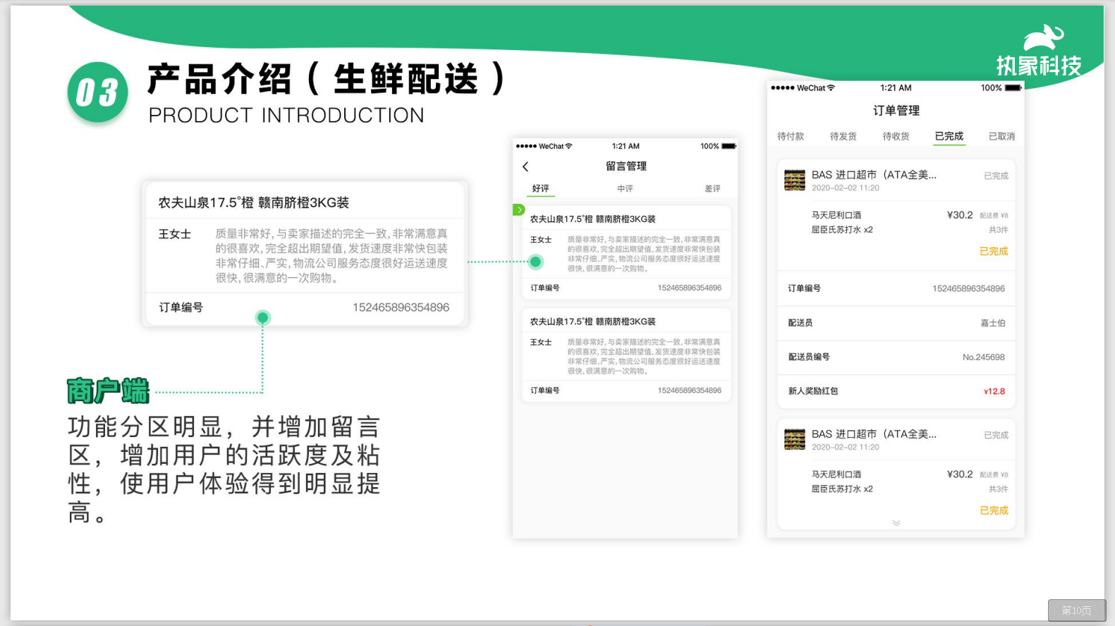Click the green arrow tag on first review card

pos(518,210)
